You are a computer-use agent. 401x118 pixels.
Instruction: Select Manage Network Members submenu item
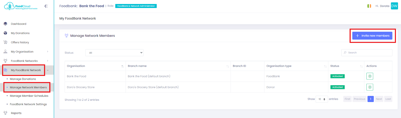tap(28, 87)
